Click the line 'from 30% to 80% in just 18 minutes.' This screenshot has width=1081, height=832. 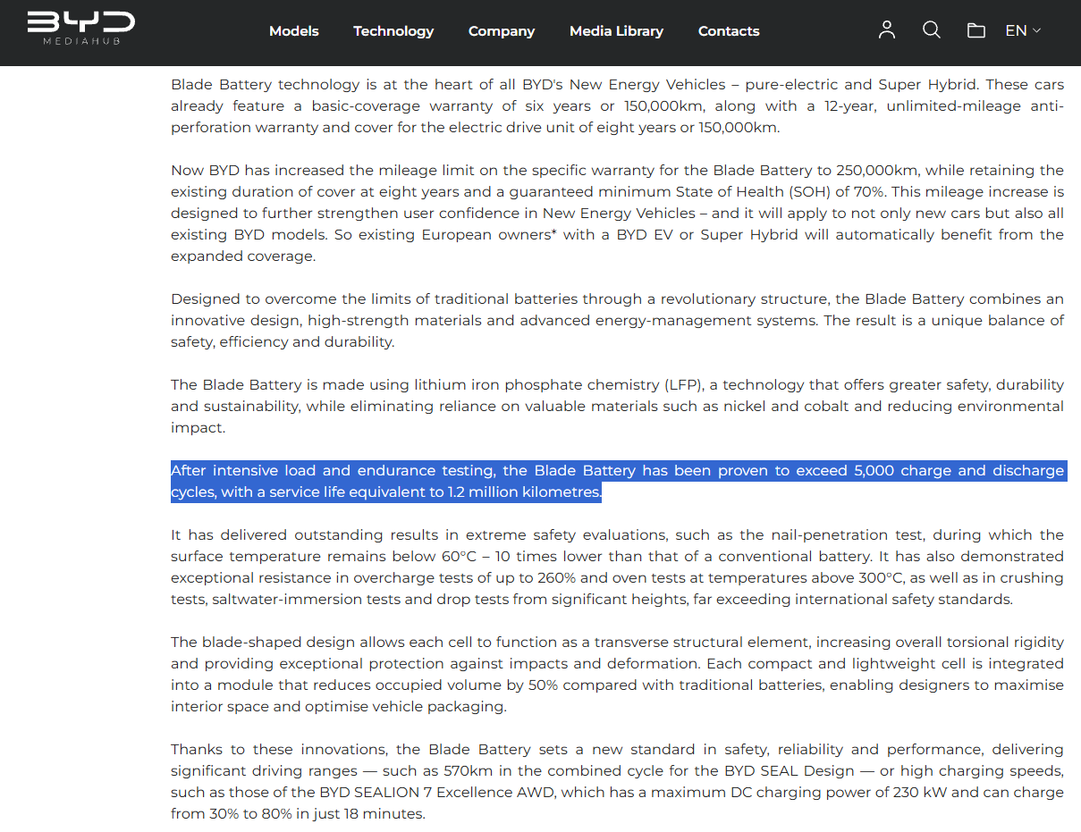[x=298, y=814]
